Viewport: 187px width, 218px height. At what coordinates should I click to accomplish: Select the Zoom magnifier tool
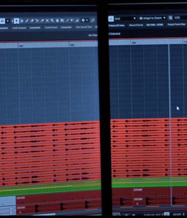click(52, 20)
